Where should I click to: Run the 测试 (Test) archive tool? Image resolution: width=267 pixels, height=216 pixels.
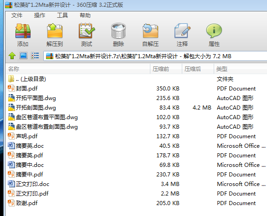pyautogui.click(x=87, y=30)
